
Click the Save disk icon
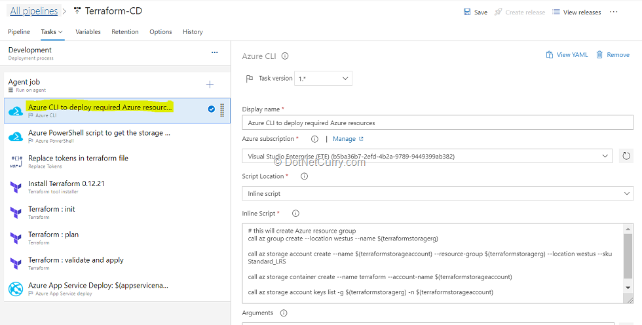[x=466, y=12]
